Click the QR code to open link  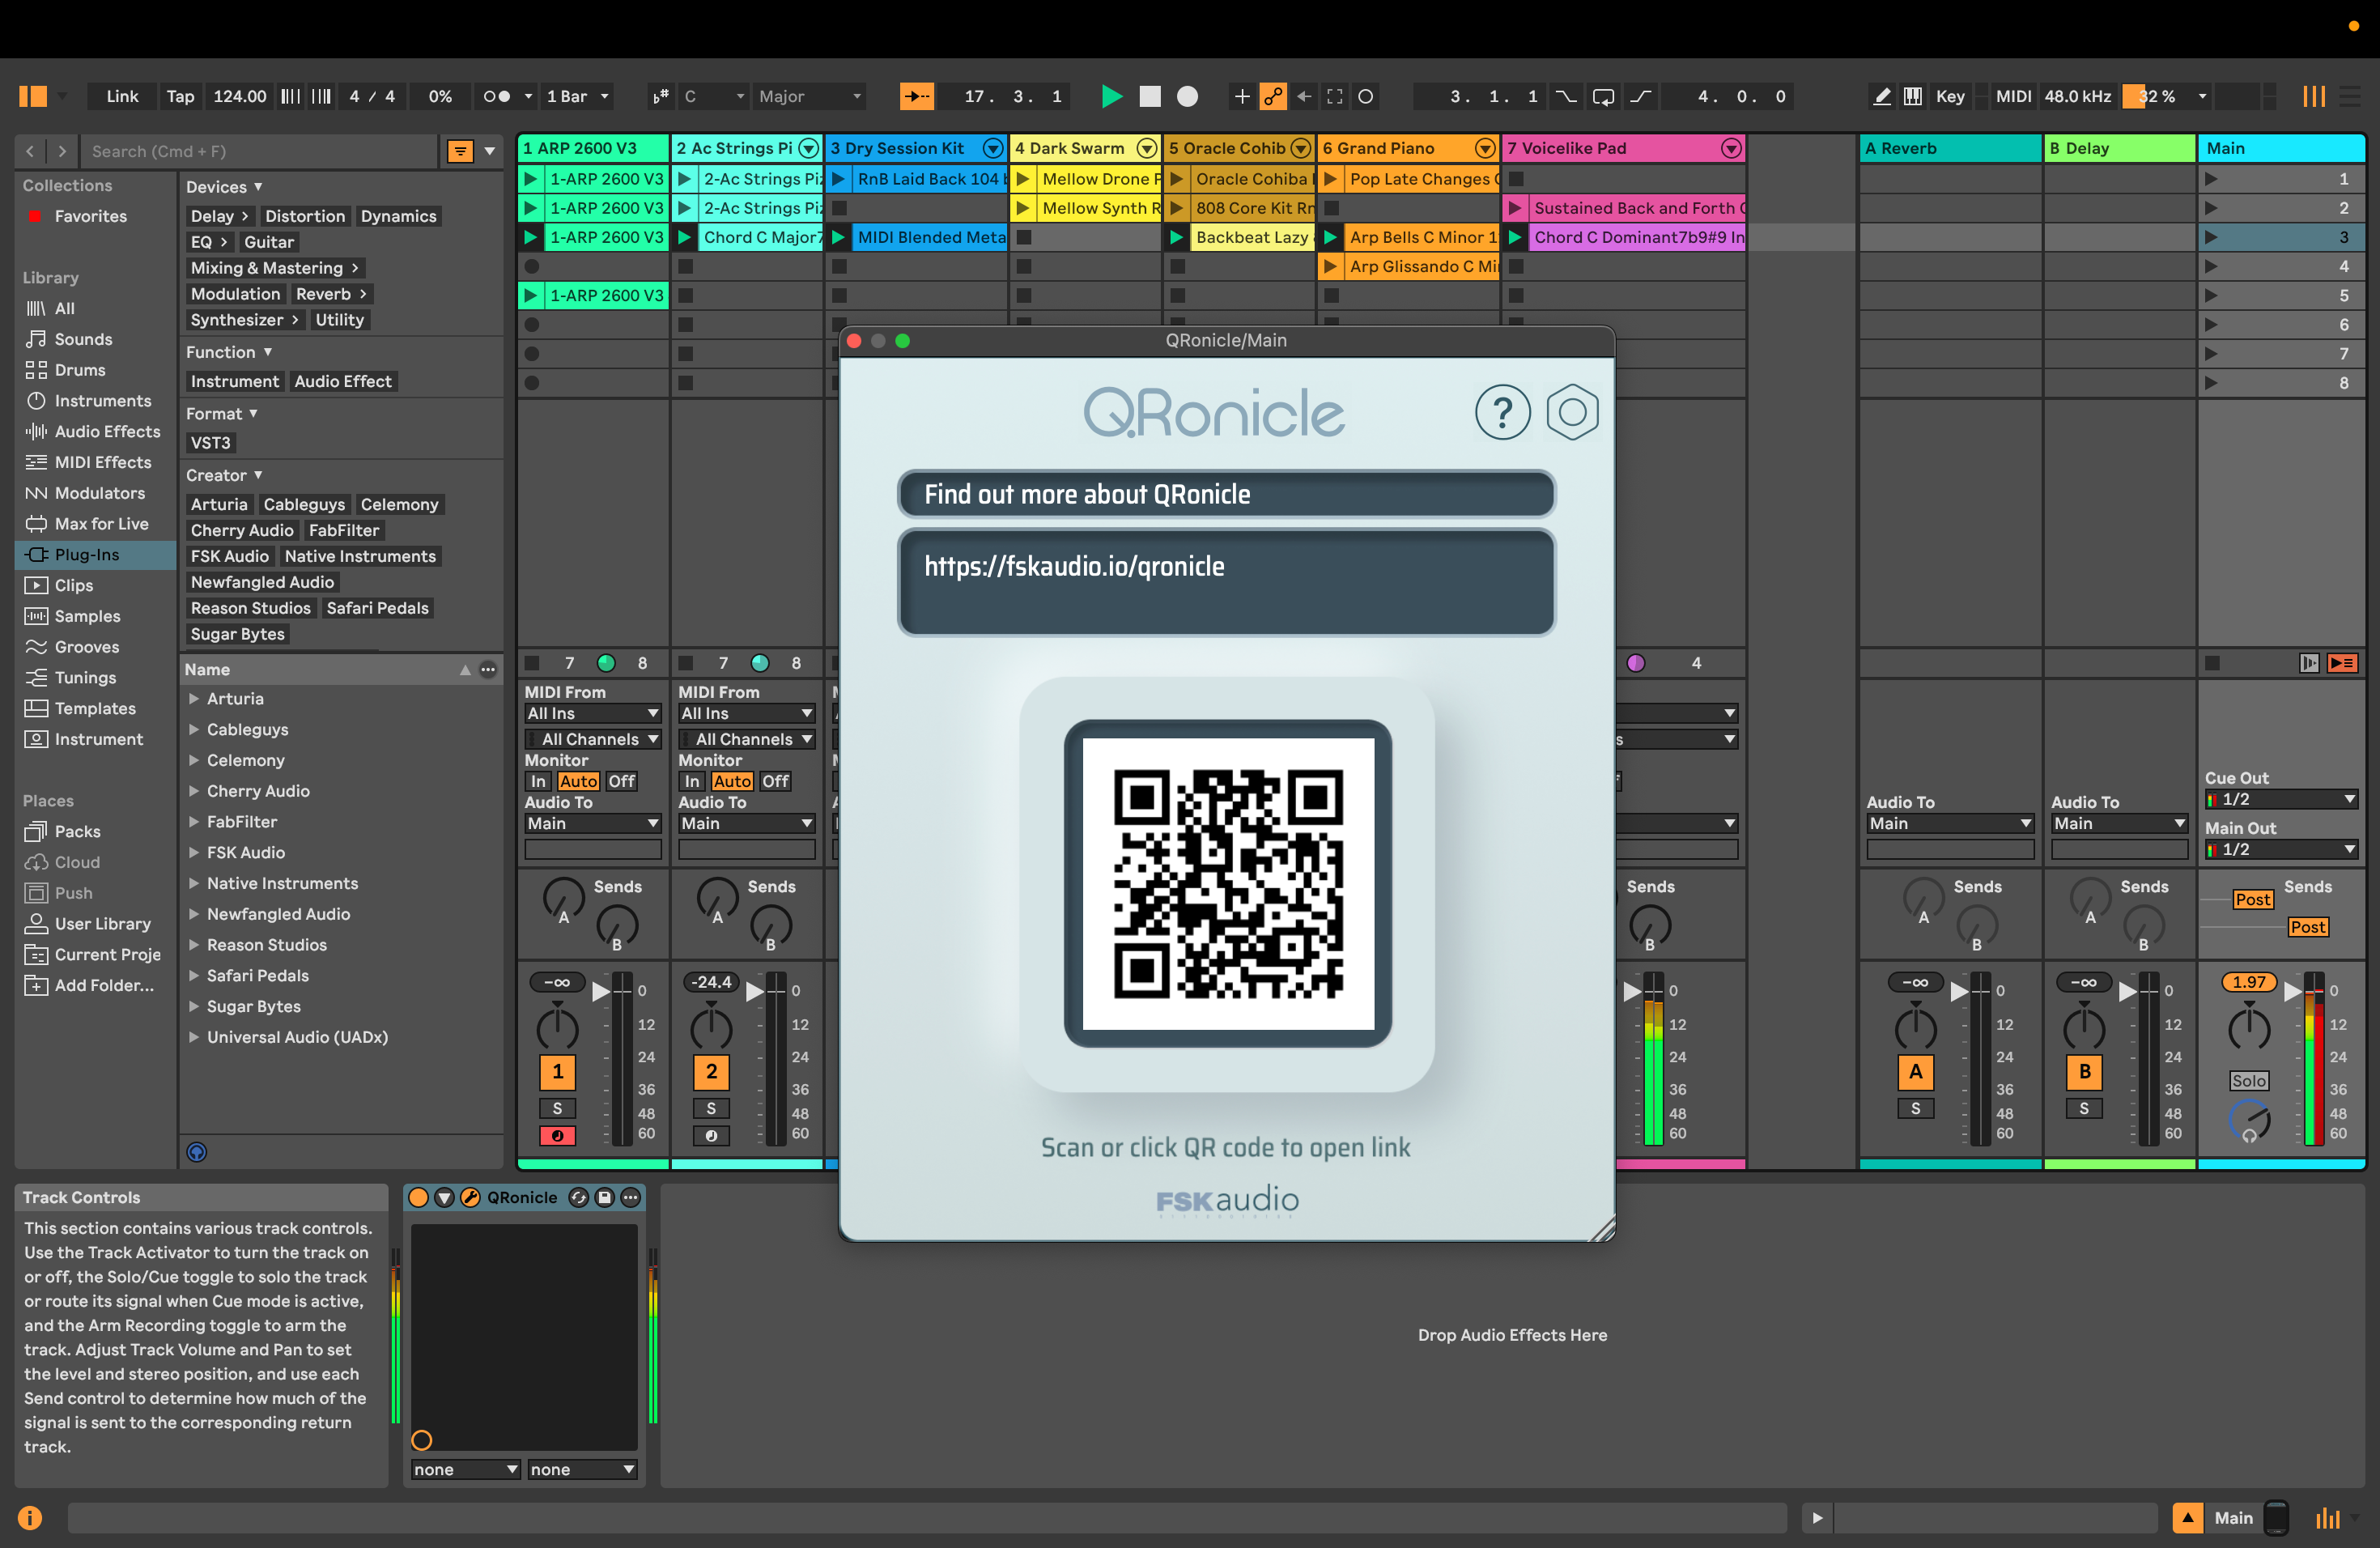1228,884
